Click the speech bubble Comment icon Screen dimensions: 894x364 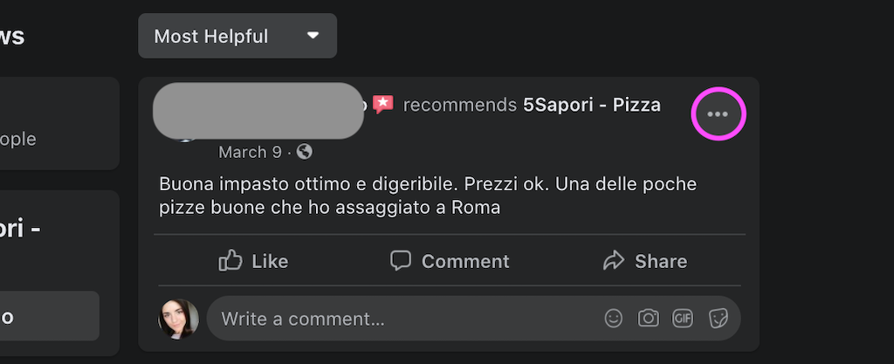[x=401, y=260]
